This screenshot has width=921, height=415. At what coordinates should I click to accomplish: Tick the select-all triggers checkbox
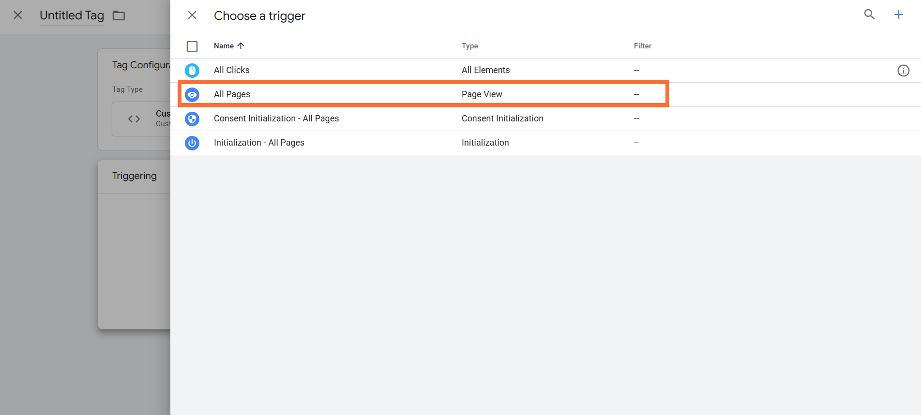[x=192, y=46]
